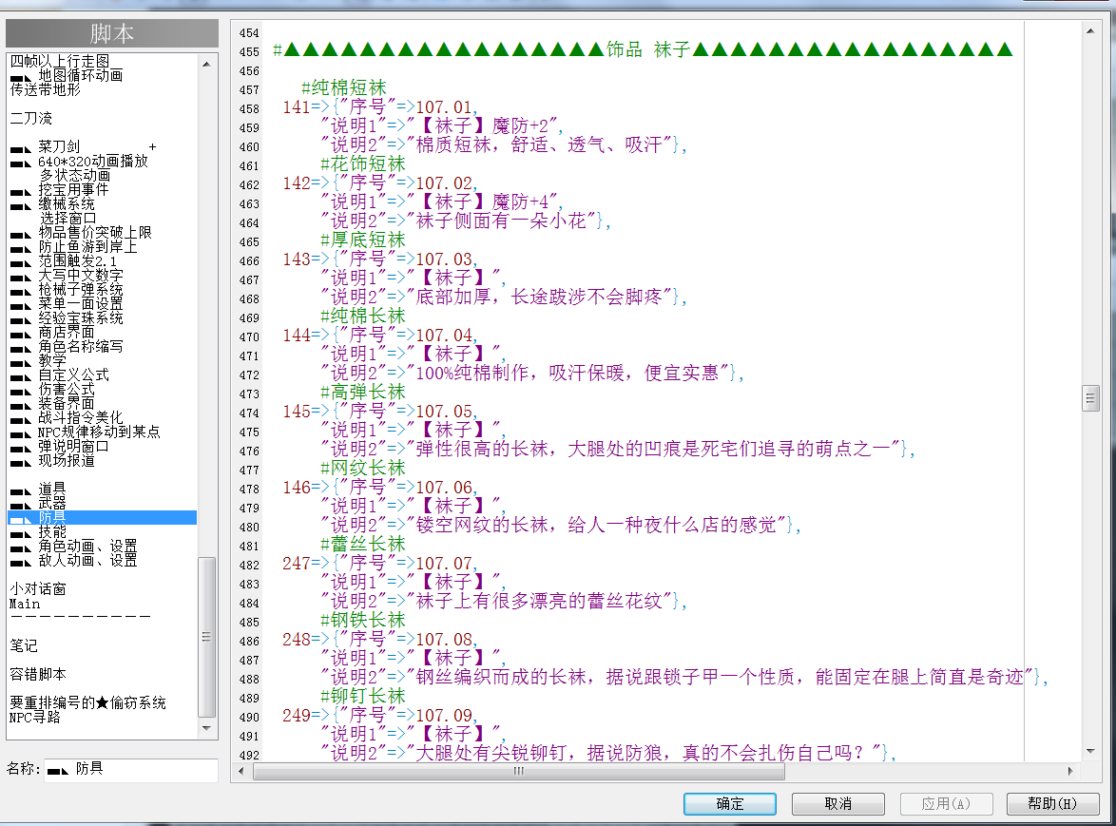Viewport: 1116px width, 826px height.
Task: Click the horizontal scrollbar left arrow
Action: pyautogui.click(x=242, y=771)
